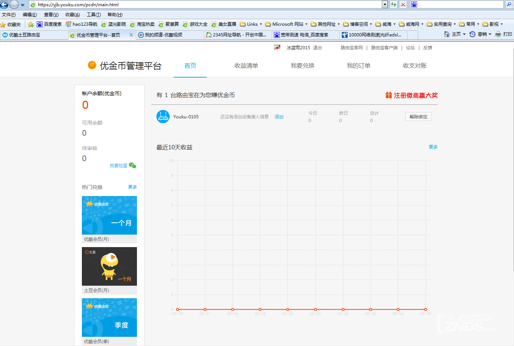The height and width of the screenshot is (346, 514).
Task: Go to the 我的订单 navigation tab
Action: [x=359, y=65]
